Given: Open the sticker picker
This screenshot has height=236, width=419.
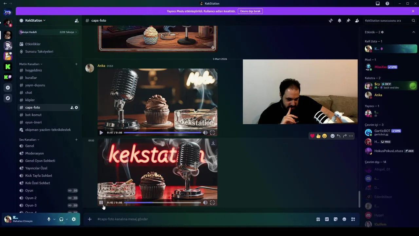Looking at the screenshot, I should (336, 219).
